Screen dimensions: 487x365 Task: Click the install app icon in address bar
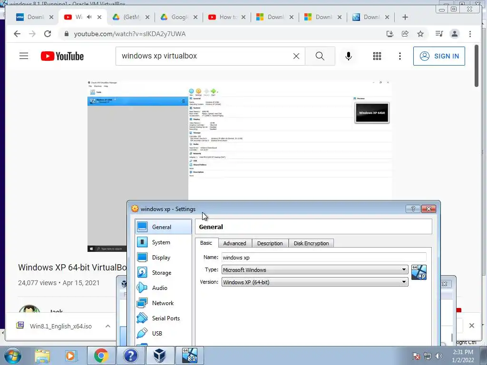tap(390, 34)
